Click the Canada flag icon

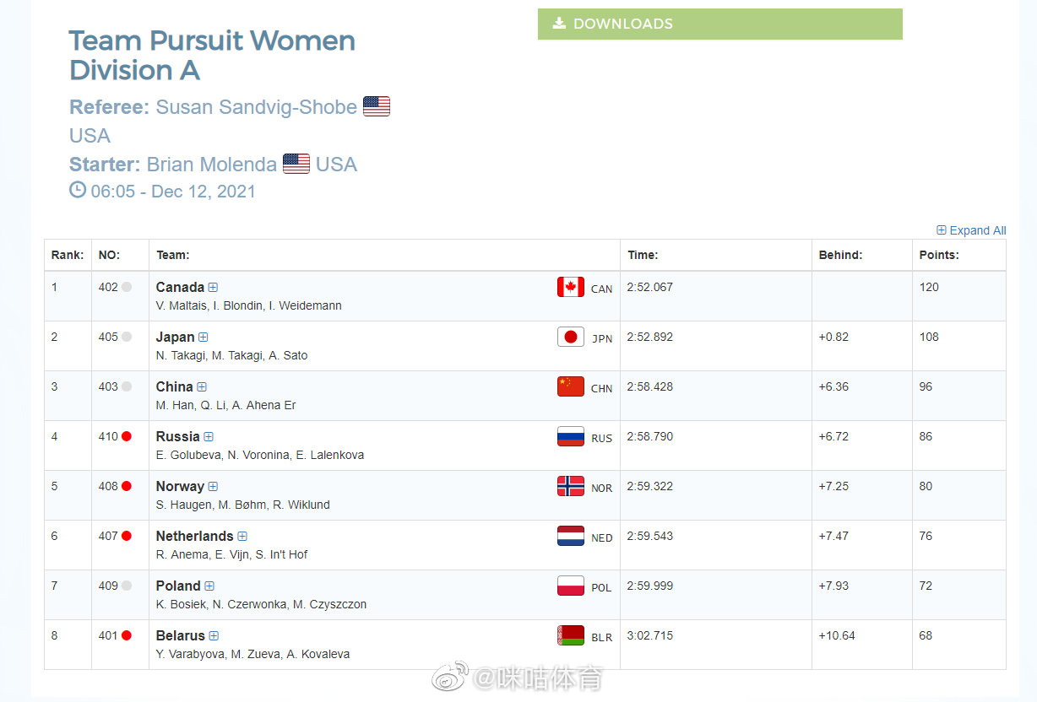[571, 287]
